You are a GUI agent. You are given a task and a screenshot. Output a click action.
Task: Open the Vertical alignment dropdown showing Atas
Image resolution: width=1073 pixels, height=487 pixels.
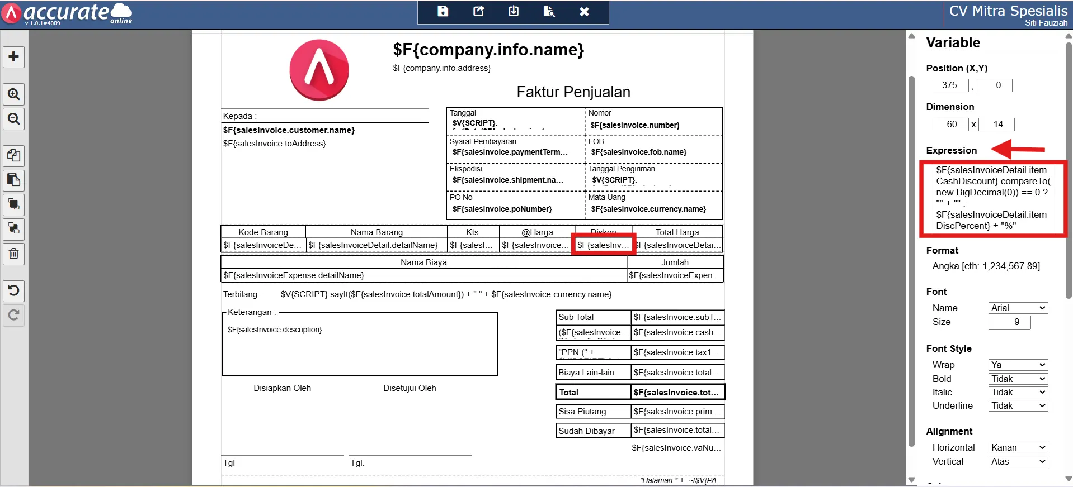pos(1018,461)
